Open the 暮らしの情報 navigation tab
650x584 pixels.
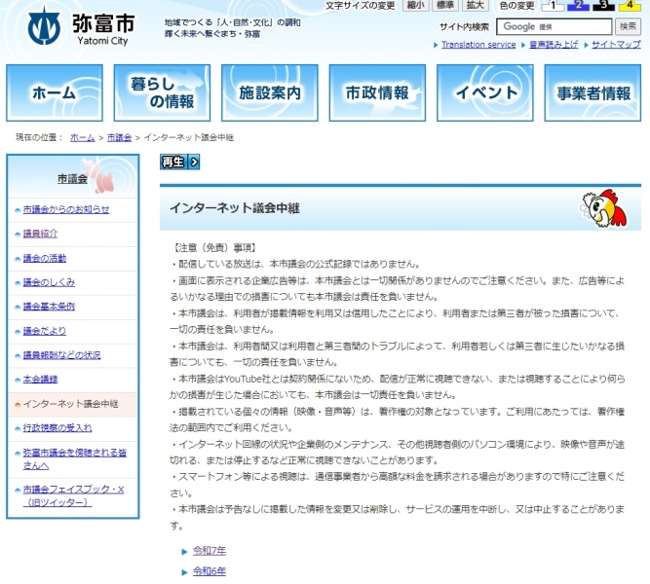coord(162,93)
